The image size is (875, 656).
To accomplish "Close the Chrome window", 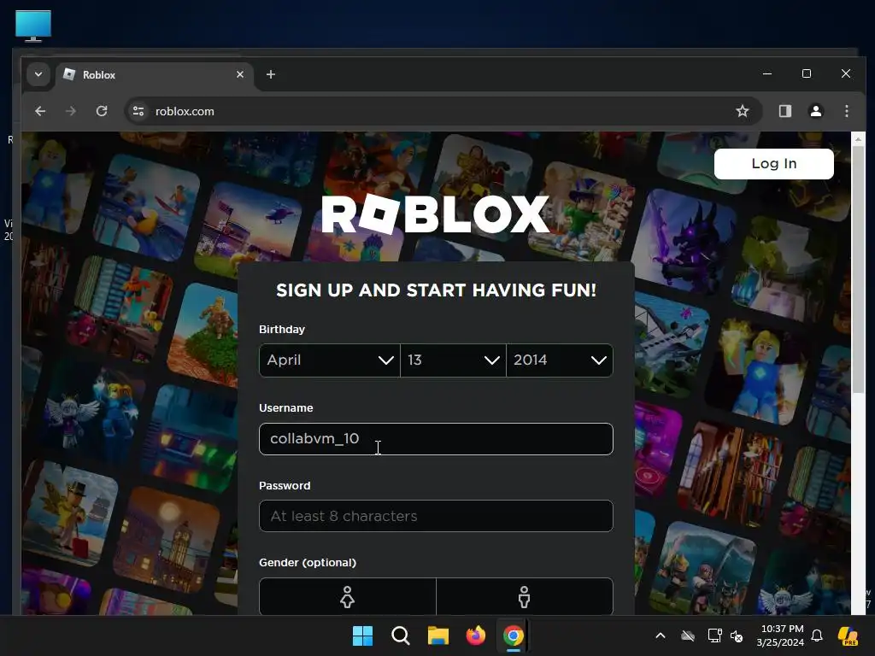I will coord(846,73).
